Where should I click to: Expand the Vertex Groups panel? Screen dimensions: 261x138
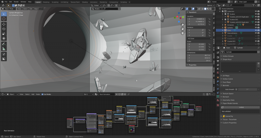(x=228, y=56)
